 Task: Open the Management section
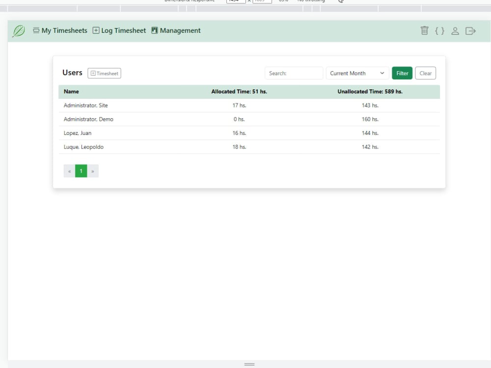179,30
